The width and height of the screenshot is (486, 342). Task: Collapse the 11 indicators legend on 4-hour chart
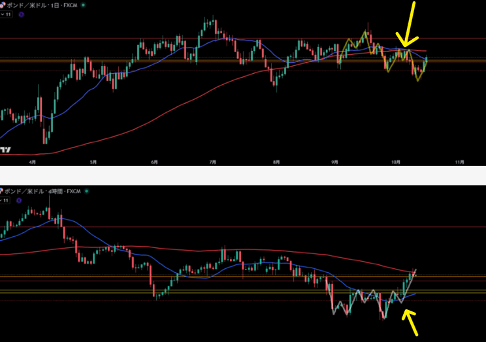(x=6, y=200)
